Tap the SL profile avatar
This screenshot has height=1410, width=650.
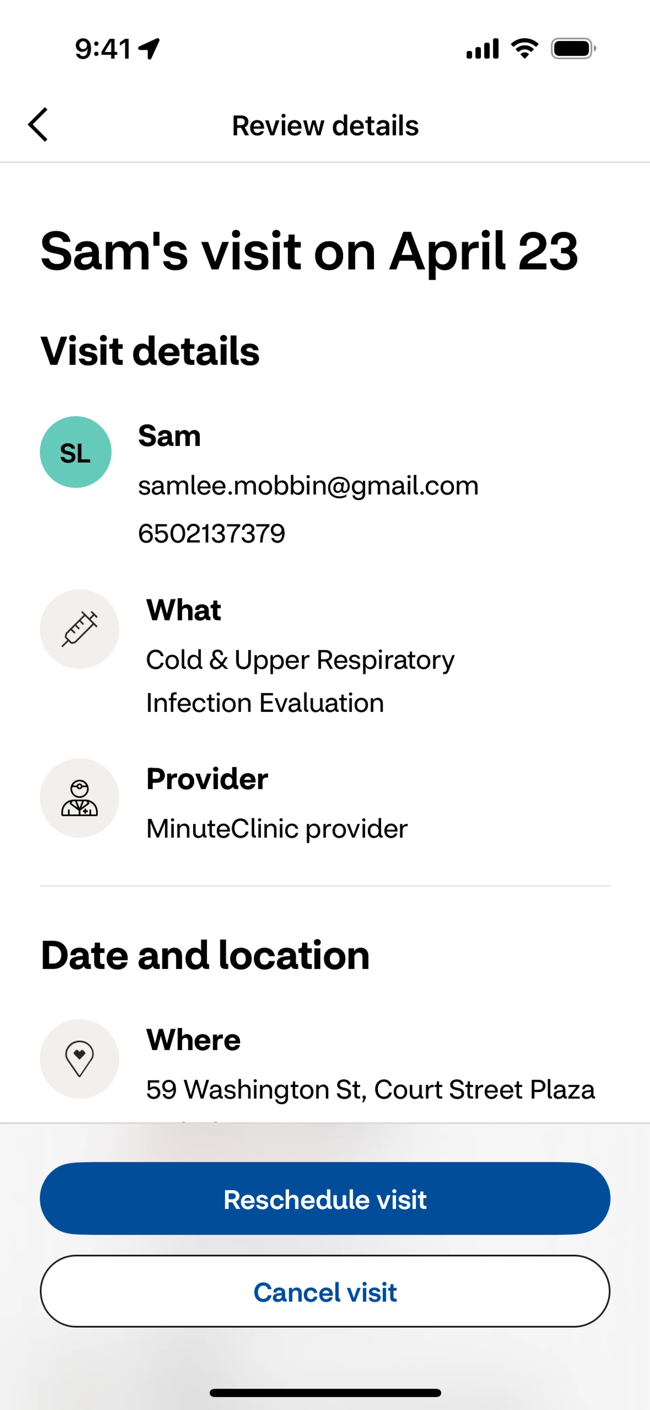pyautogui.click(x=75, y=452)
